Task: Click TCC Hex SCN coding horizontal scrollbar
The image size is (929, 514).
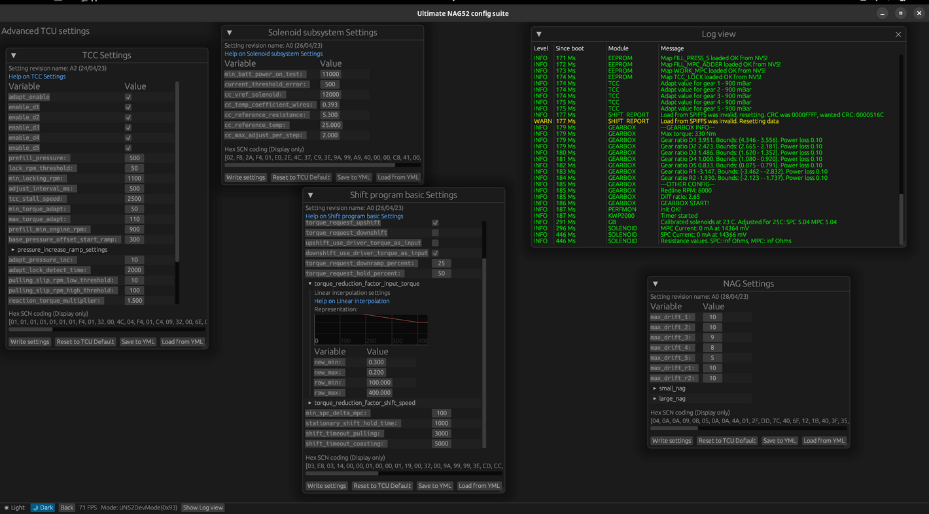Action: pos(30,329)
